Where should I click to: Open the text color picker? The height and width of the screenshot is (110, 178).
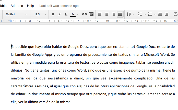(73, 14)
